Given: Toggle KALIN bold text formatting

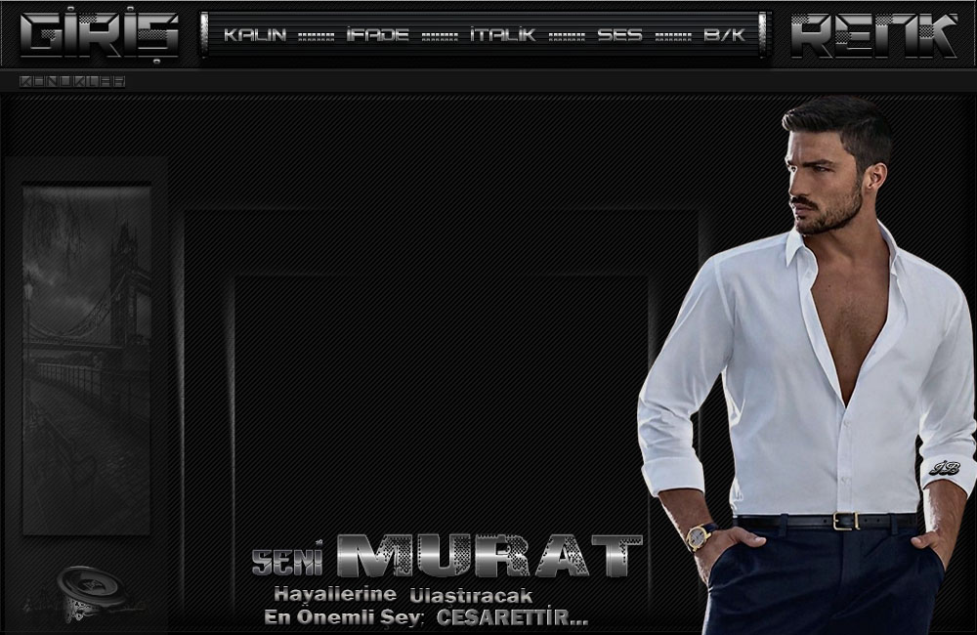Looking at the screenshot, I should coord(255,35).
